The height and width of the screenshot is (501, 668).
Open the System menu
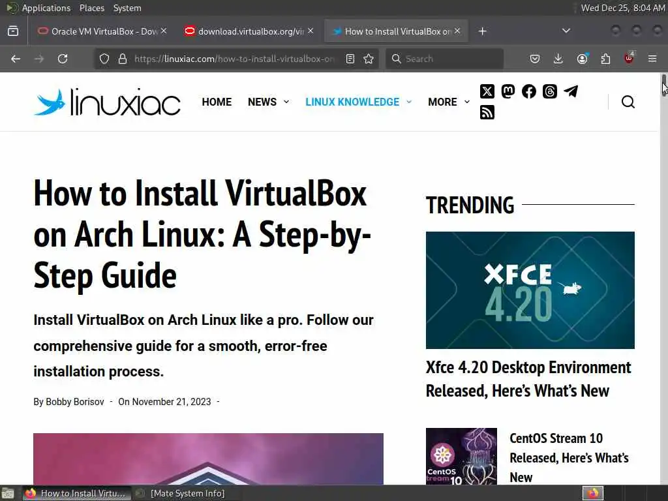127,8
